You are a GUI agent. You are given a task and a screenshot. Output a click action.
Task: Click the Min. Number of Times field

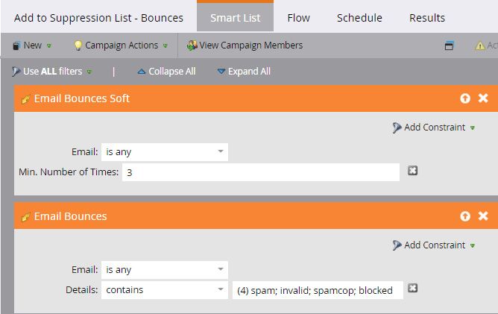click(261, 172)
